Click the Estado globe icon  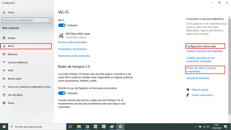point(4,38)
